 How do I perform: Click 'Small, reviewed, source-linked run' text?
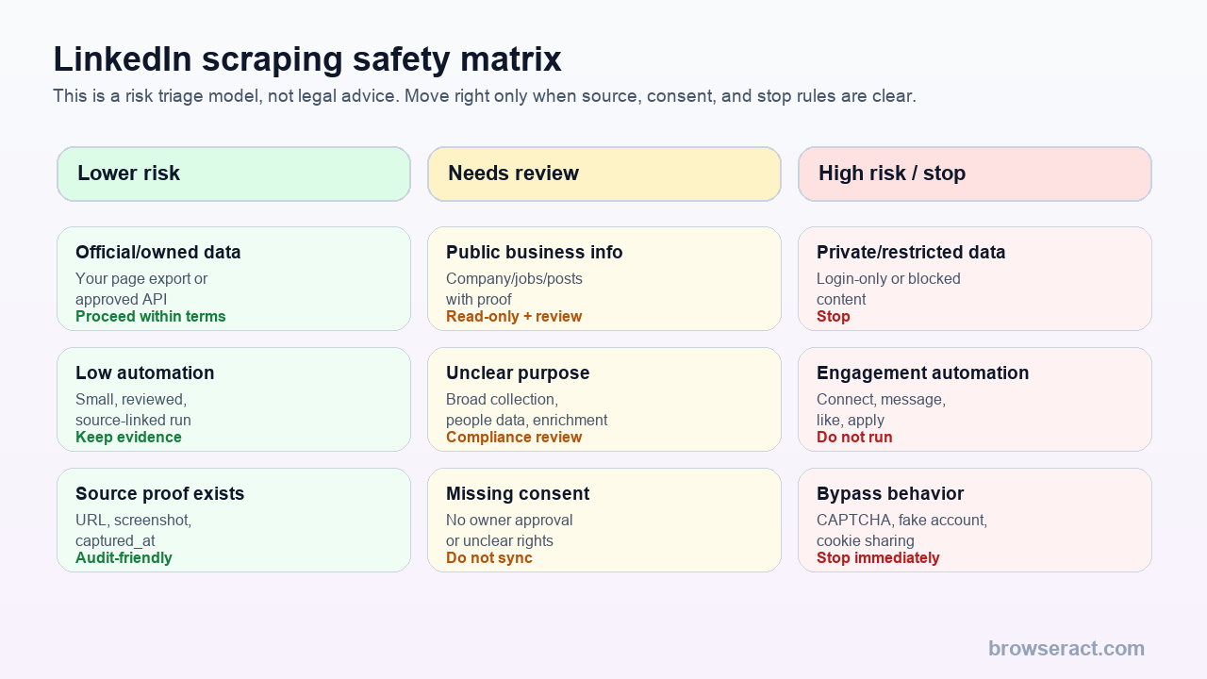133,410
